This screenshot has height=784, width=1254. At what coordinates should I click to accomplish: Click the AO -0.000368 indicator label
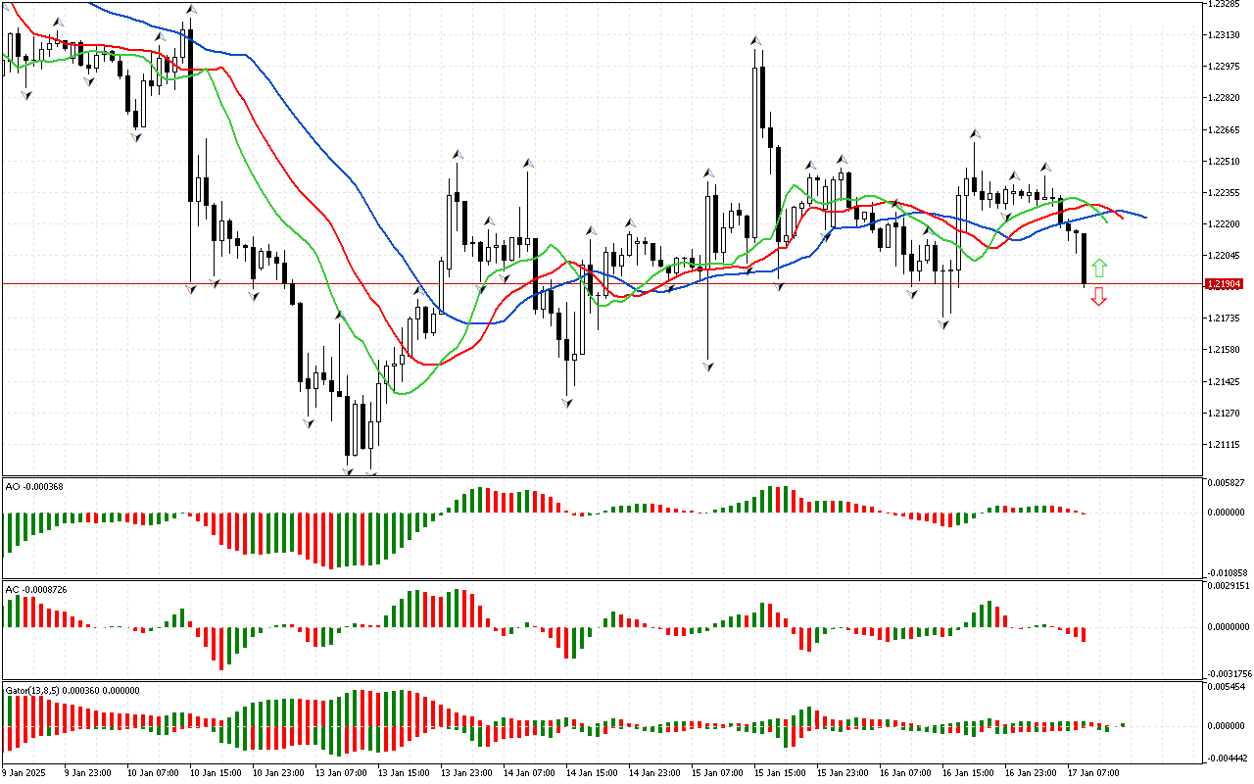pos(34,486)
